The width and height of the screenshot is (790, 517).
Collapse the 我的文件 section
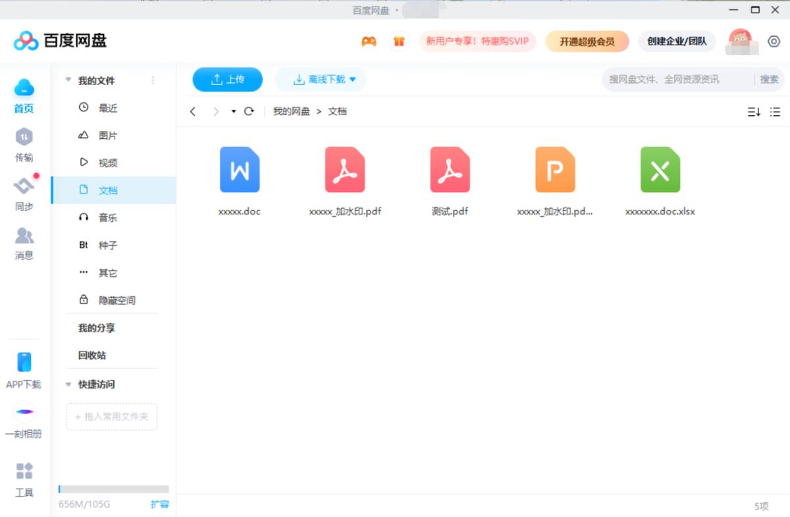(68, 80)
